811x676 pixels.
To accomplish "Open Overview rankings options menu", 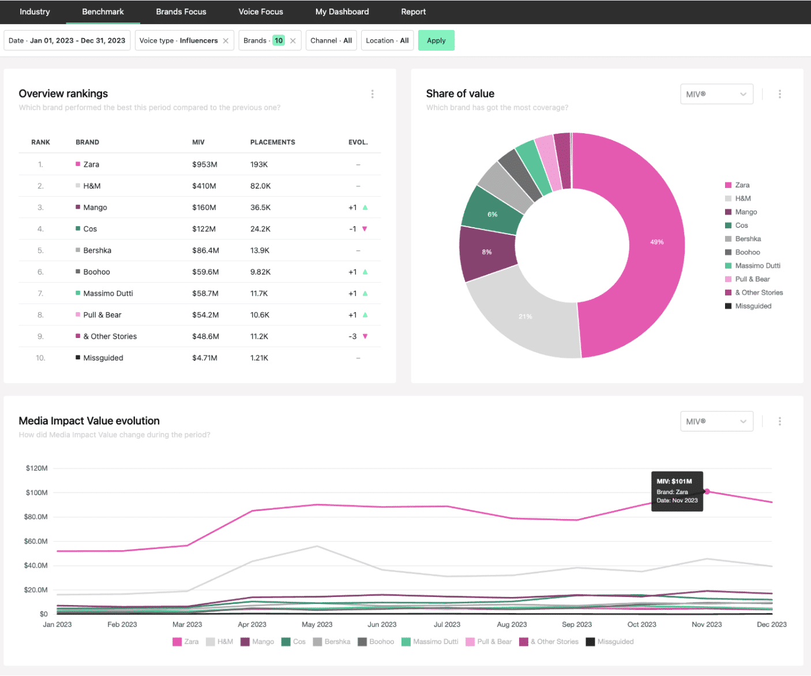I will pos(372,94).
